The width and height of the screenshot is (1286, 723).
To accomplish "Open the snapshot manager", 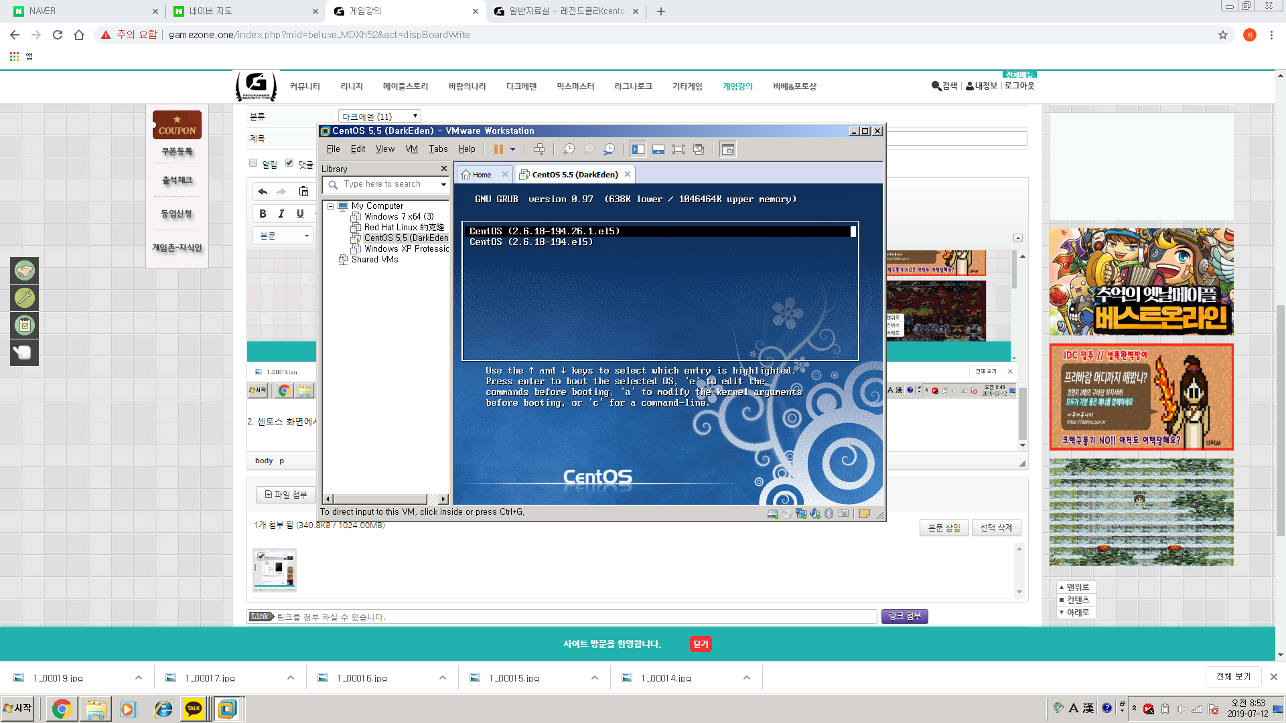I will coord(609,149).
